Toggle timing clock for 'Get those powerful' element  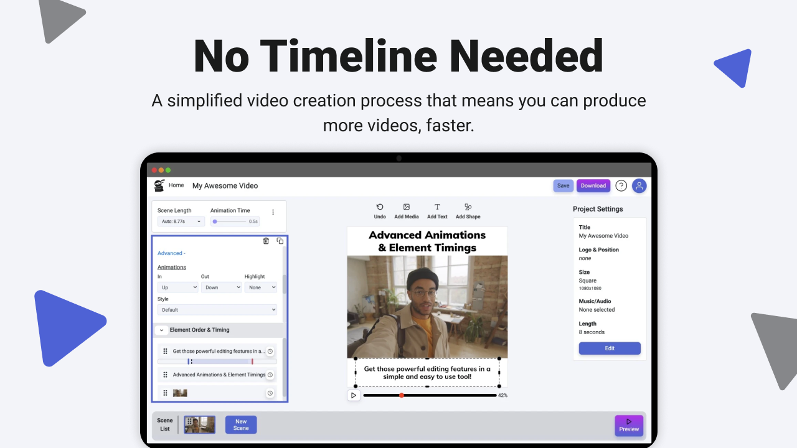pyautogui.click(x=270, y=352)
